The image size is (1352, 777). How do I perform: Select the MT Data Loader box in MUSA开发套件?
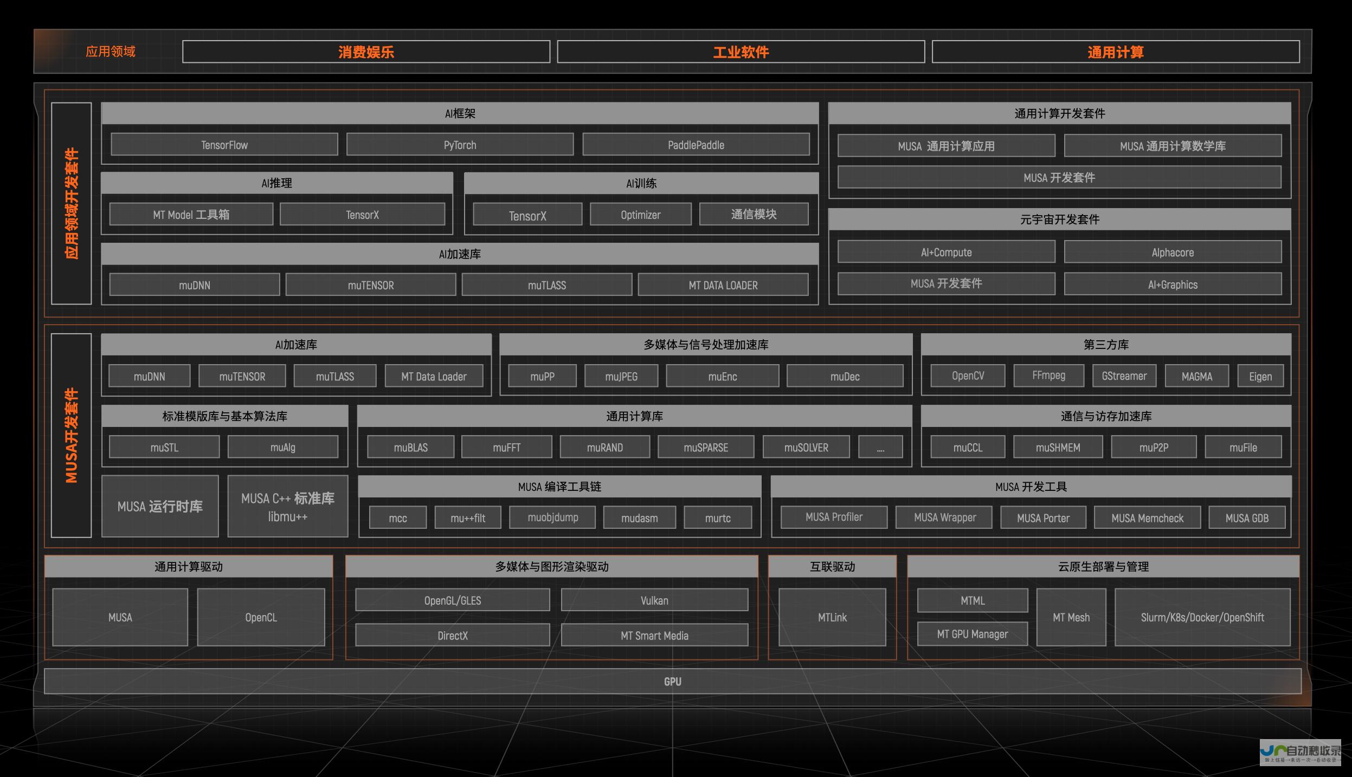(x=434, y=376)
